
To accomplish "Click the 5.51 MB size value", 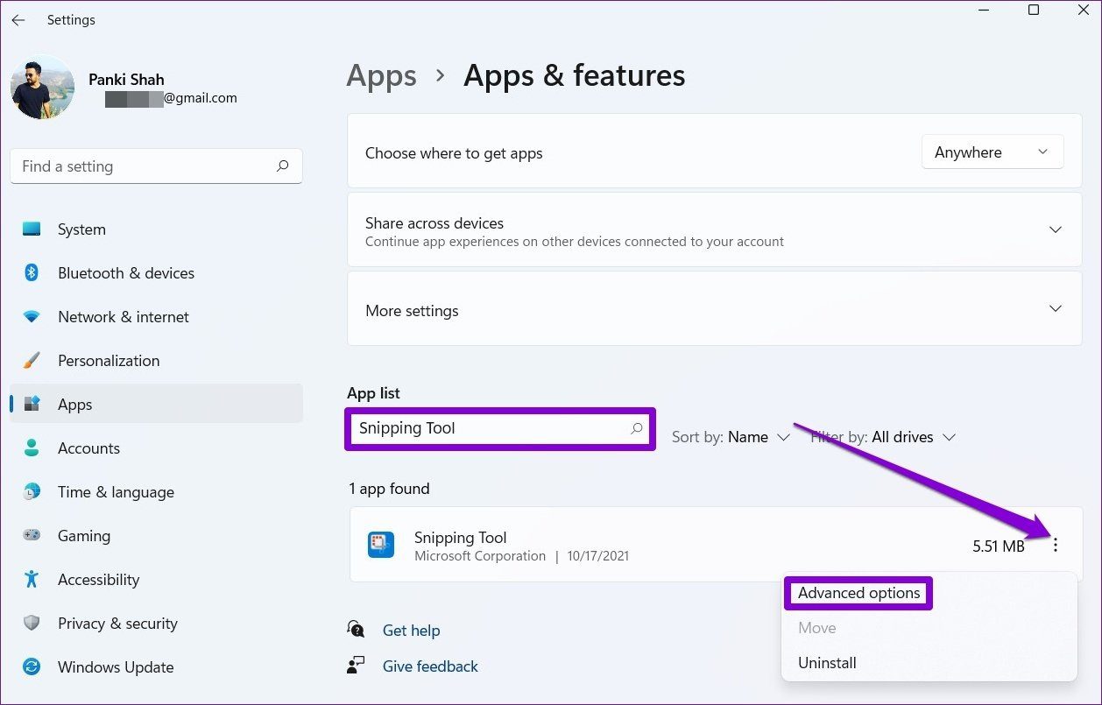I will pyautogui.click(x=998, y=546).
